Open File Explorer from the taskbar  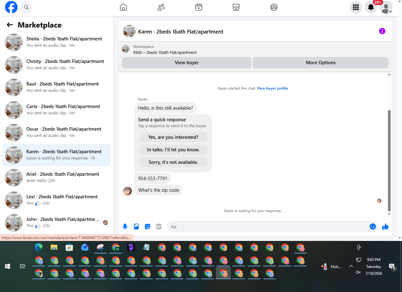[54, 248]
